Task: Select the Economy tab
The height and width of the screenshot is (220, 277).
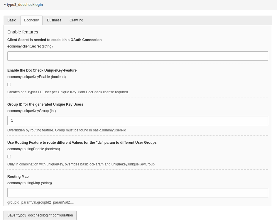Action: [31, 20]
